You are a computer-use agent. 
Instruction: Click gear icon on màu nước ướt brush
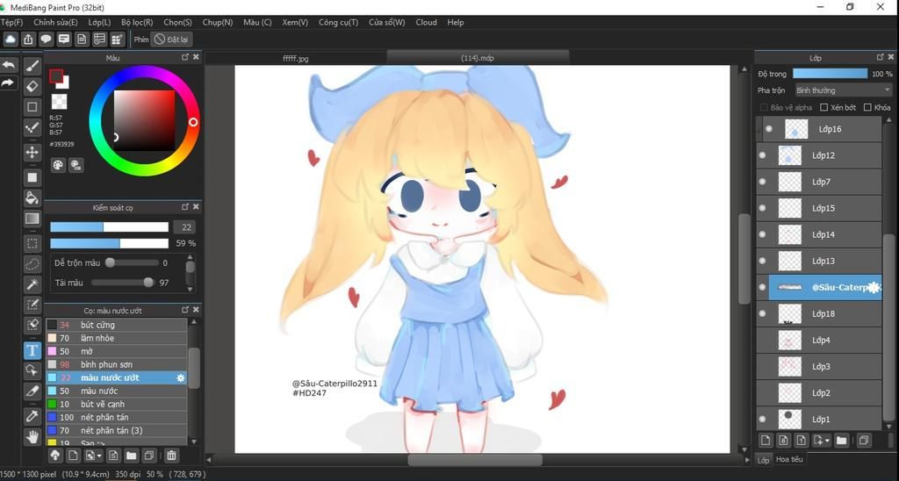[181, 377]
